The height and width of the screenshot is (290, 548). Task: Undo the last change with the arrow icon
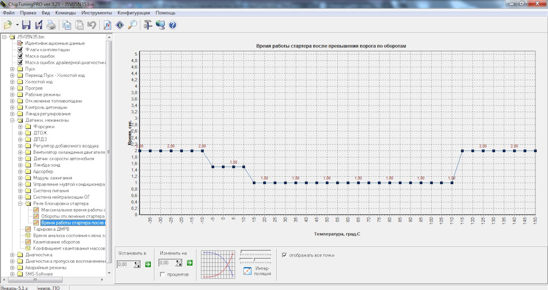pyautogui.click(x=91, y=25)
